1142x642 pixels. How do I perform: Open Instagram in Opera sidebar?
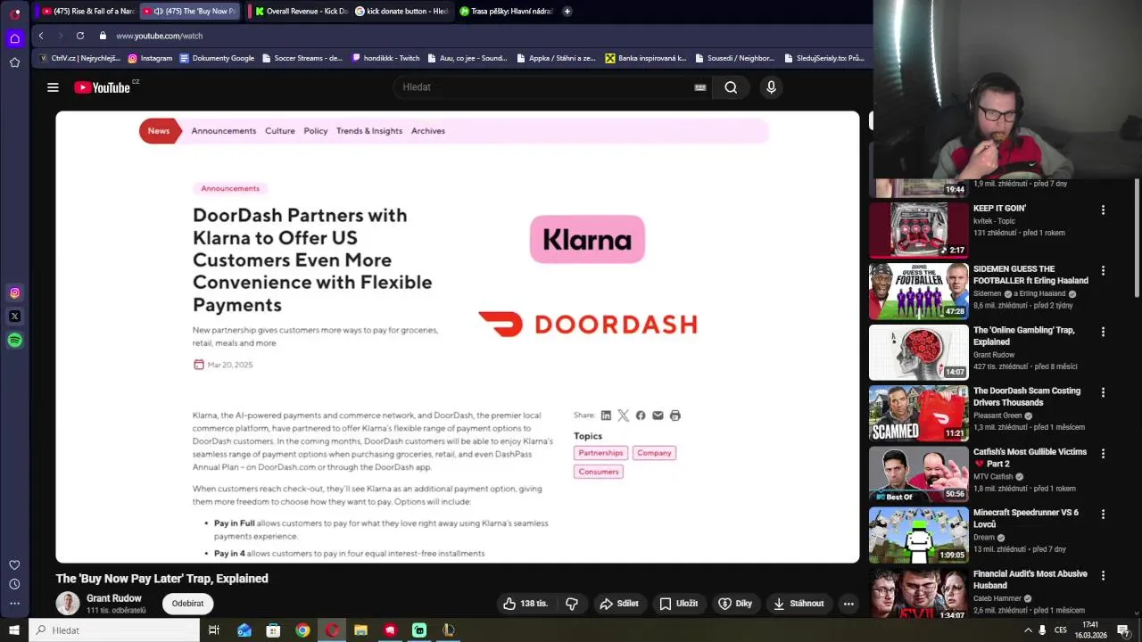14,292
